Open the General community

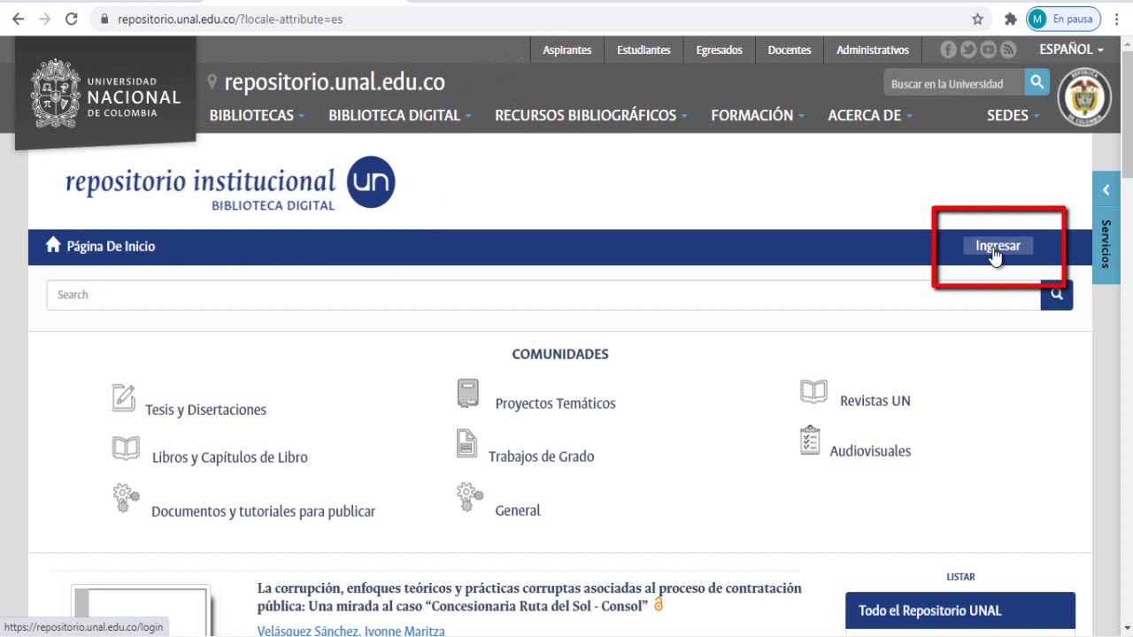point(518,510)
